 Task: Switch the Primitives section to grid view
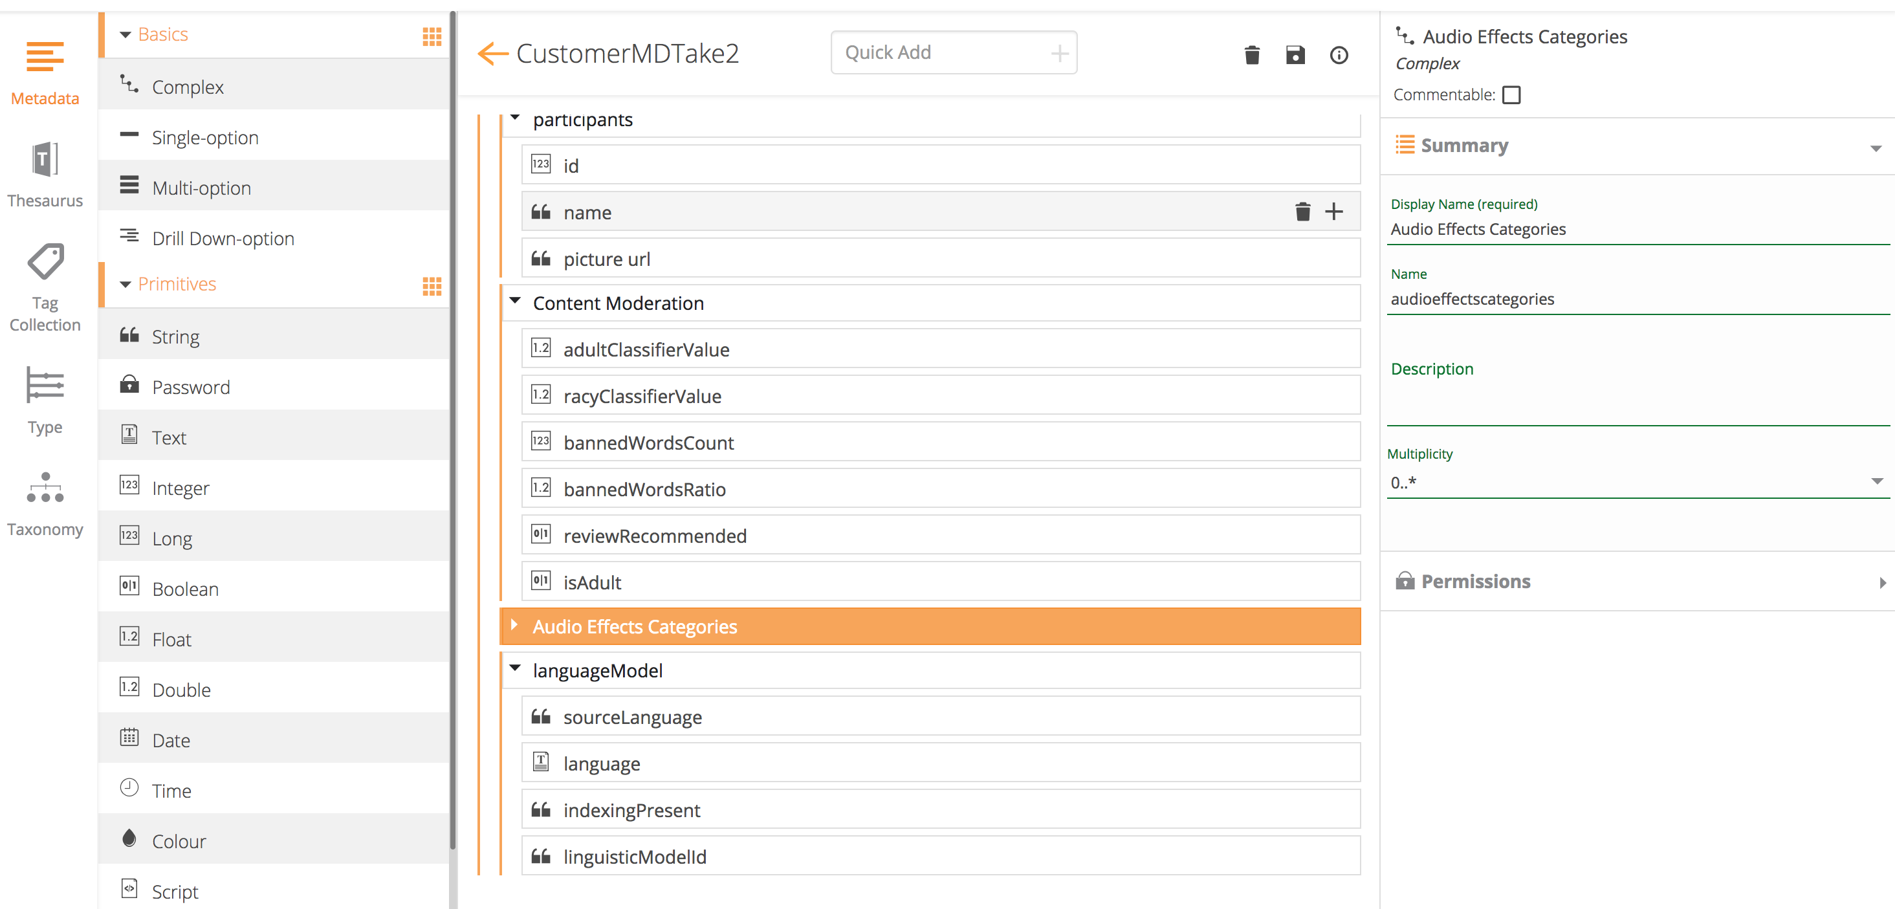432,285
